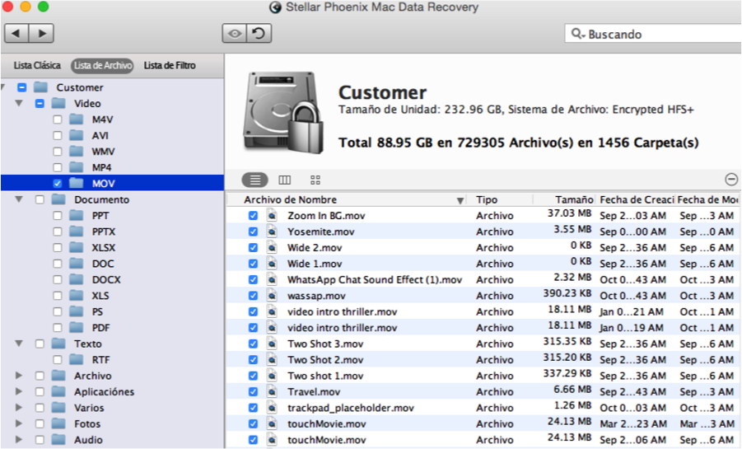The width and height of the screenshot is (742, 449).
Task: Click the 37.03 MB size value
Action: point(569,213)
